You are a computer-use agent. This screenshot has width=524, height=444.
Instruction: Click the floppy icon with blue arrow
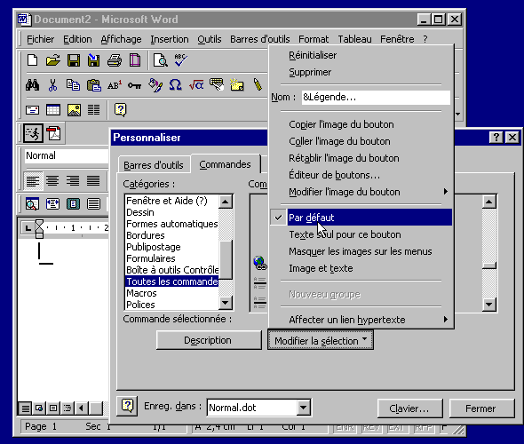tap(93, 60)
